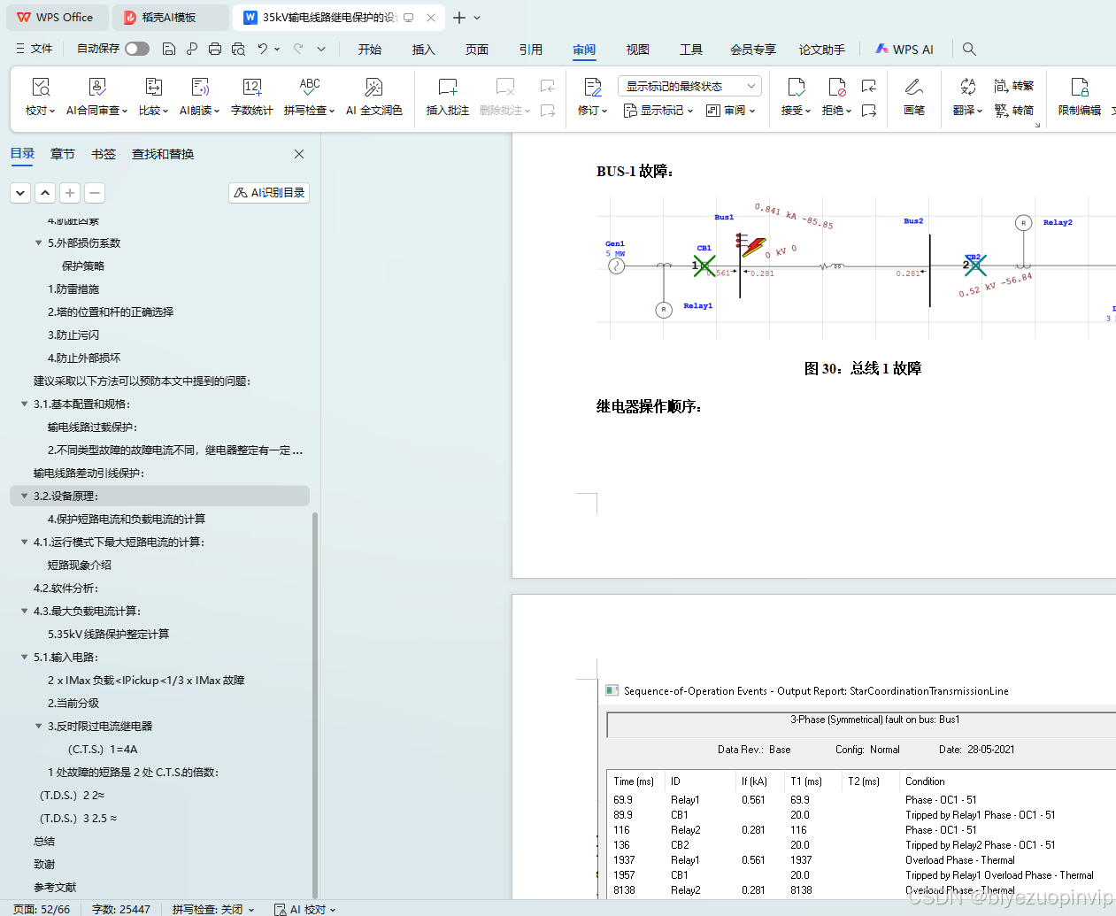Click the 比较 compare documents icon
The width and height of the screenshot is (1116, 916).
pos(153,88)
